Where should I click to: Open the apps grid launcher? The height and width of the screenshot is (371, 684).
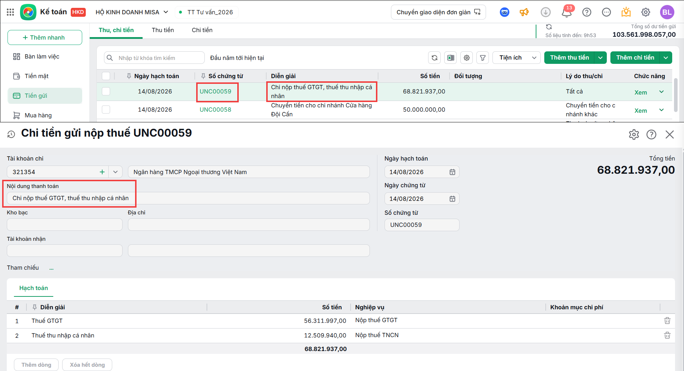pyautogui.click(x=10, y=12)
